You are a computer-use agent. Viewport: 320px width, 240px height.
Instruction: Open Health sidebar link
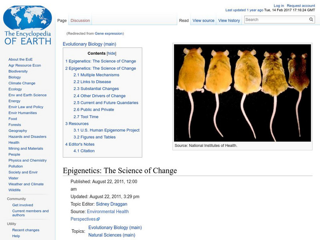14,142
